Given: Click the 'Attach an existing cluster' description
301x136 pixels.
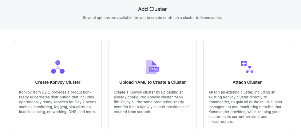Looking at the screenshot, I should (246, 107).
